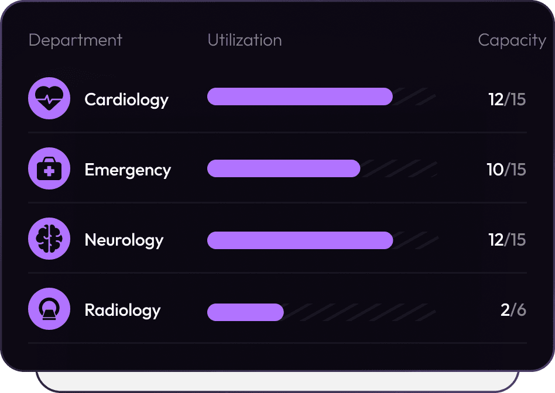
Task: Click the Neurology brain icon
Action: pyautogui.click(x=49, y=239)
